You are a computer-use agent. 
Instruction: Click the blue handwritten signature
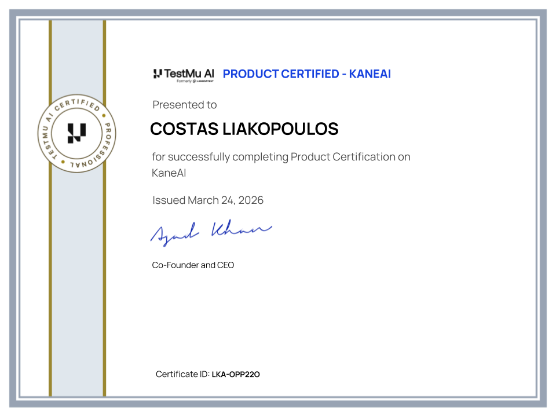[211, 232]
